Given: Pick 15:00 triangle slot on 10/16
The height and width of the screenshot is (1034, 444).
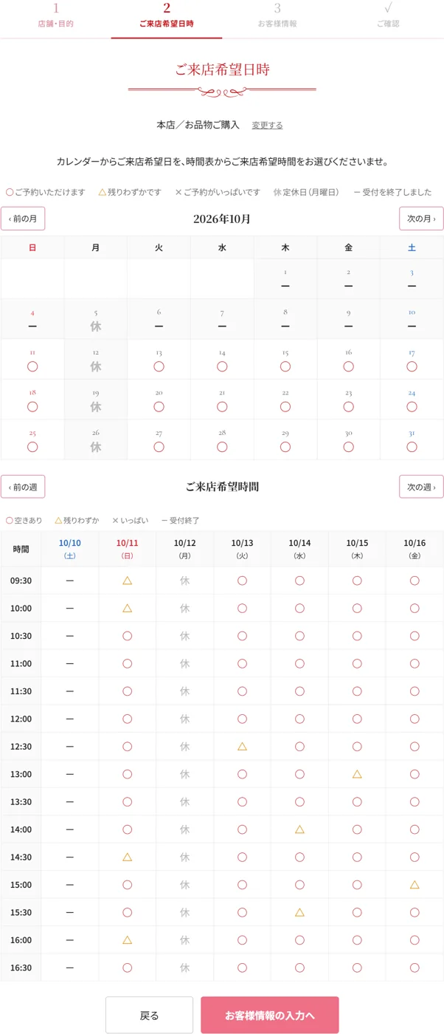Looking at the screenshot, I should 414,885.
